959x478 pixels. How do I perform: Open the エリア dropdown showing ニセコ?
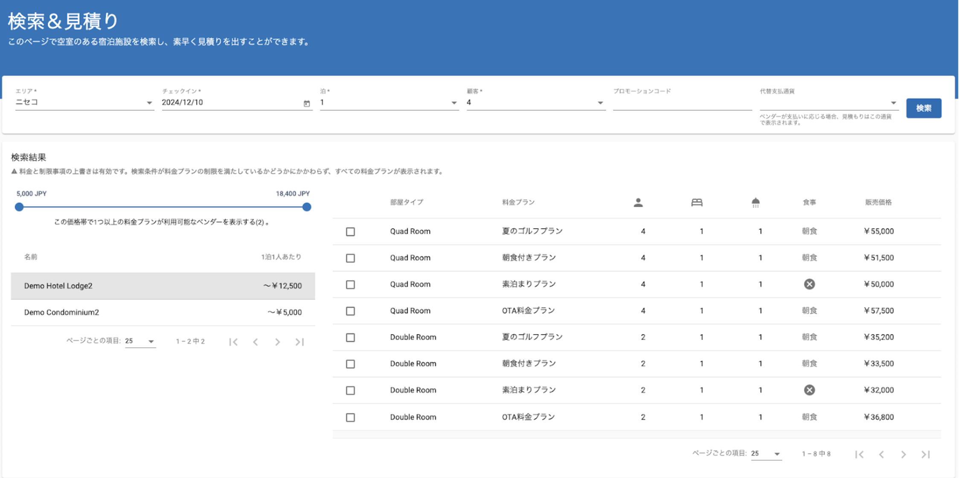click(x=84, y=103)
